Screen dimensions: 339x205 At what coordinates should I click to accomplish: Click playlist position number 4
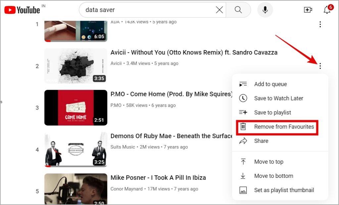point(37,150)
